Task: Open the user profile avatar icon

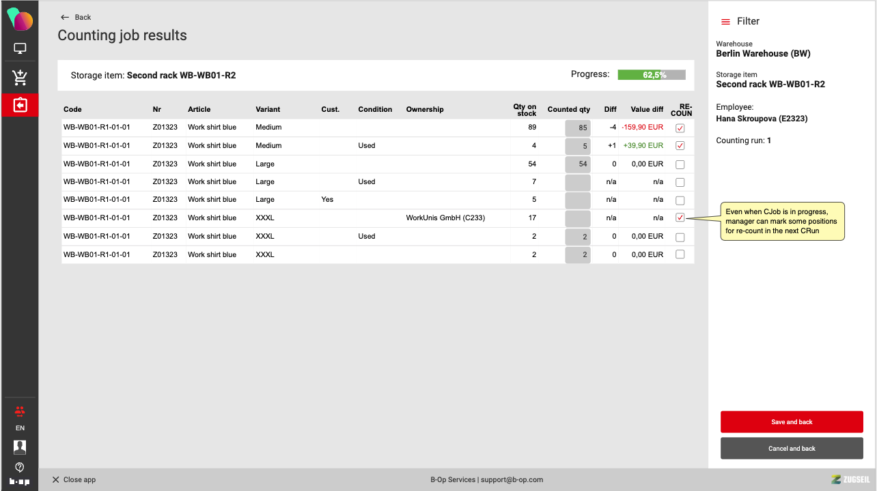Action: tap(20, 447)
